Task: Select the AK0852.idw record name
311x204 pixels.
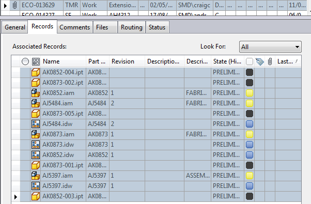Action: coord(58,155)
